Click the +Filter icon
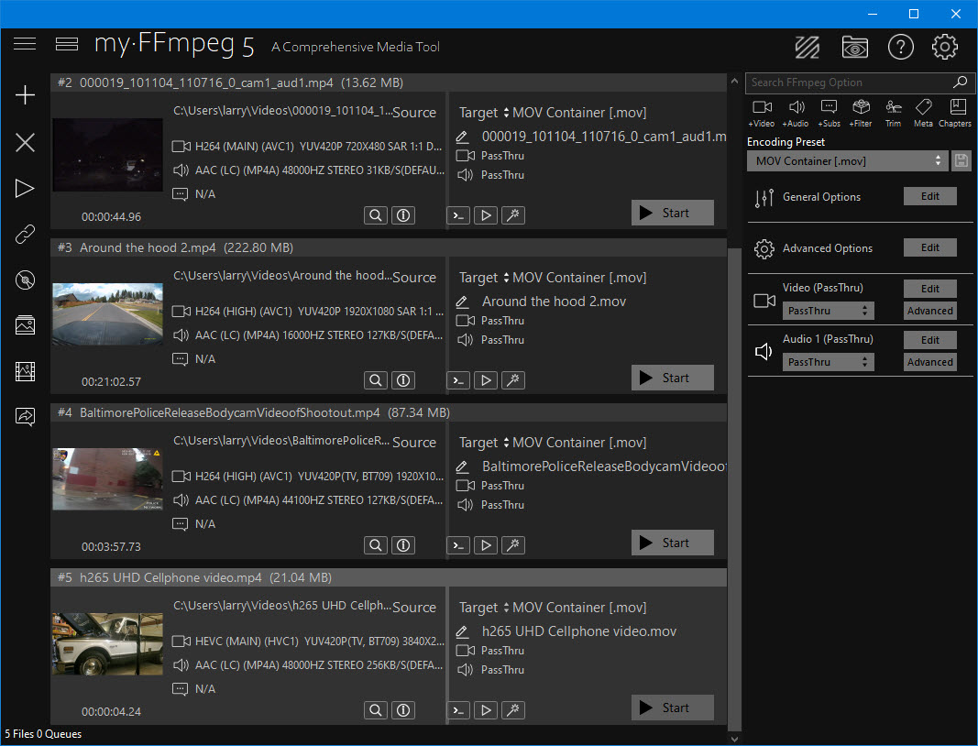 tap(861, 113)
